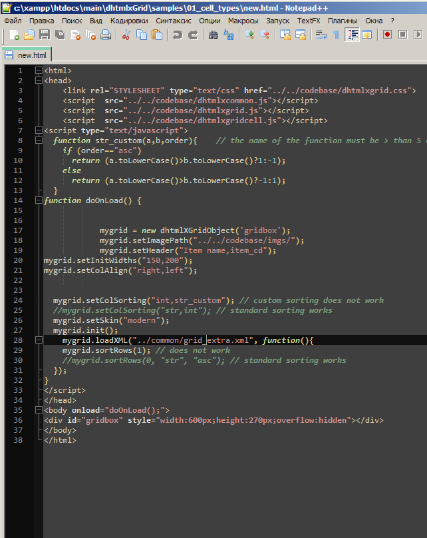The image size is (427, 538).
Task: Select the new.html document tab
Action: pyautogui.click(x=27, y=55)
